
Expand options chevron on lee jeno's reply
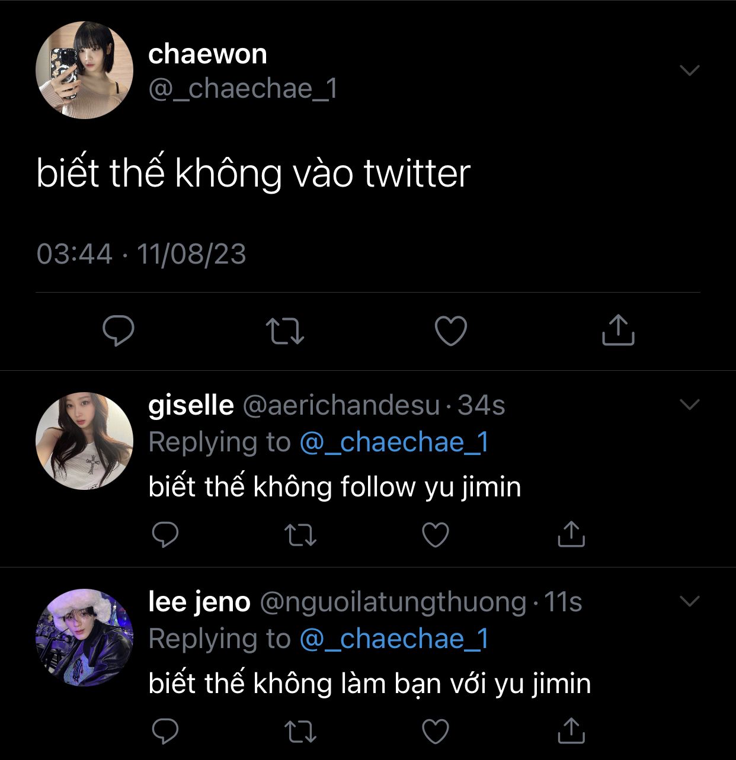click(x=690, y=601)
